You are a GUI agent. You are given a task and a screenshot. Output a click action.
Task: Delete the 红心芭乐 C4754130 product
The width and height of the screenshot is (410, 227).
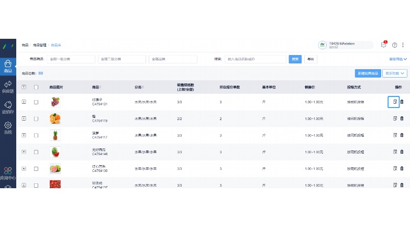pyautogui.click(x=402, y=168)
